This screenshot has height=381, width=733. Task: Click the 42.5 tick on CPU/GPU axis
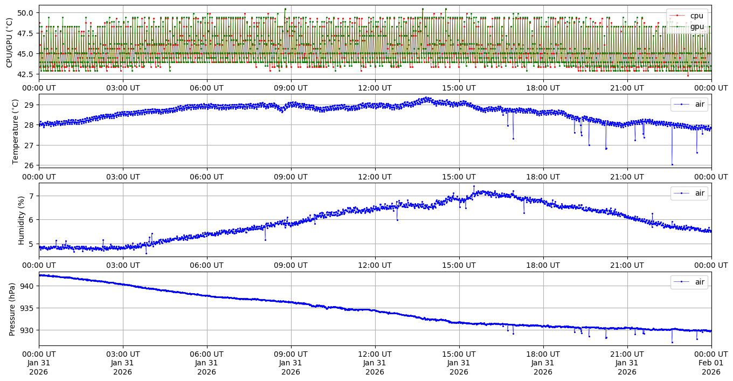25,74
